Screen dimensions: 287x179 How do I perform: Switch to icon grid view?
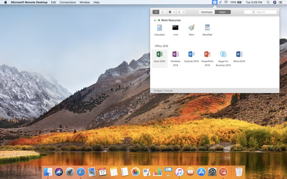[156, 12]
